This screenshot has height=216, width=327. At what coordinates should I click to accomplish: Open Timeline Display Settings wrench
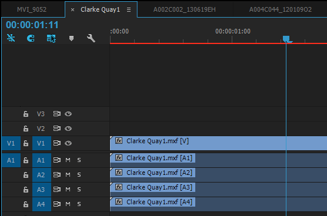[x=91, y=38]
